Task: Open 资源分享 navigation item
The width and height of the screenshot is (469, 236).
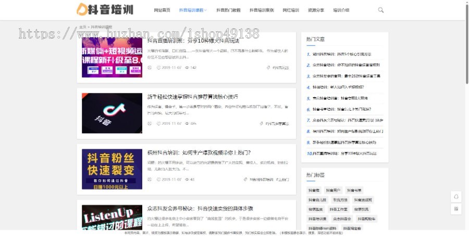Action: 316,10
